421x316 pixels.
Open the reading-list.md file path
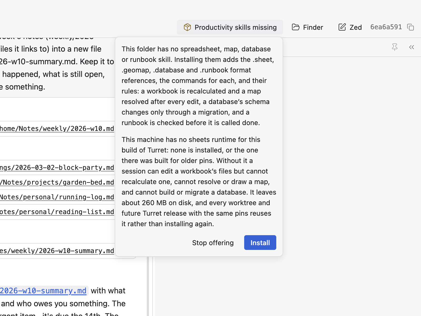(x=57, y=212)
